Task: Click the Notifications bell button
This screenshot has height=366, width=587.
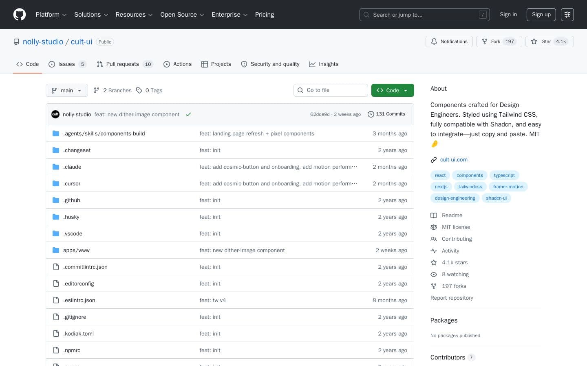Action: coord(449,41)
